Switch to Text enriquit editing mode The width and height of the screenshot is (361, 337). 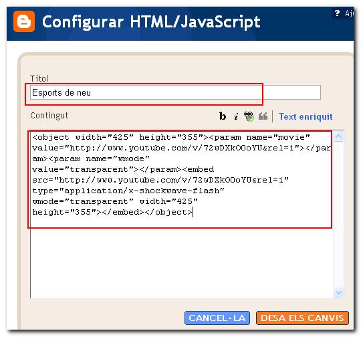tap(306, 116)
